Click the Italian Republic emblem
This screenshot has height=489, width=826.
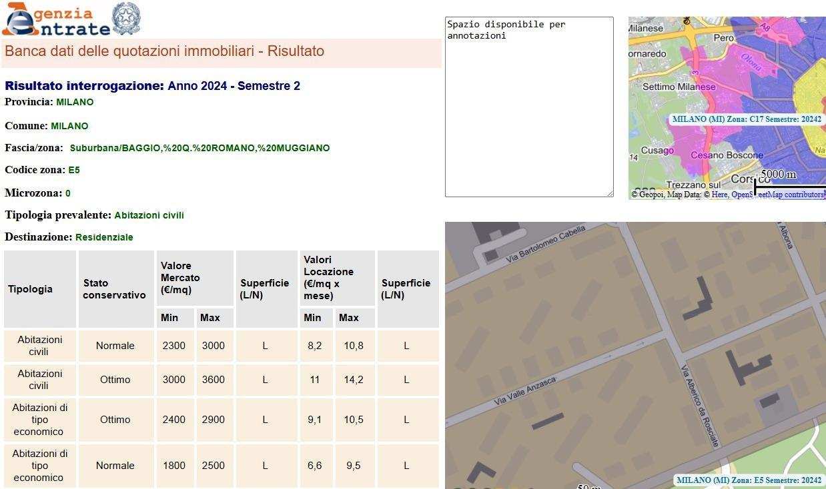(x=126, y=19)
